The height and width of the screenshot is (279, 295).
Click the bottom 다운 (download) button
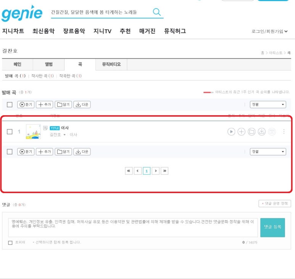(82, 152)
